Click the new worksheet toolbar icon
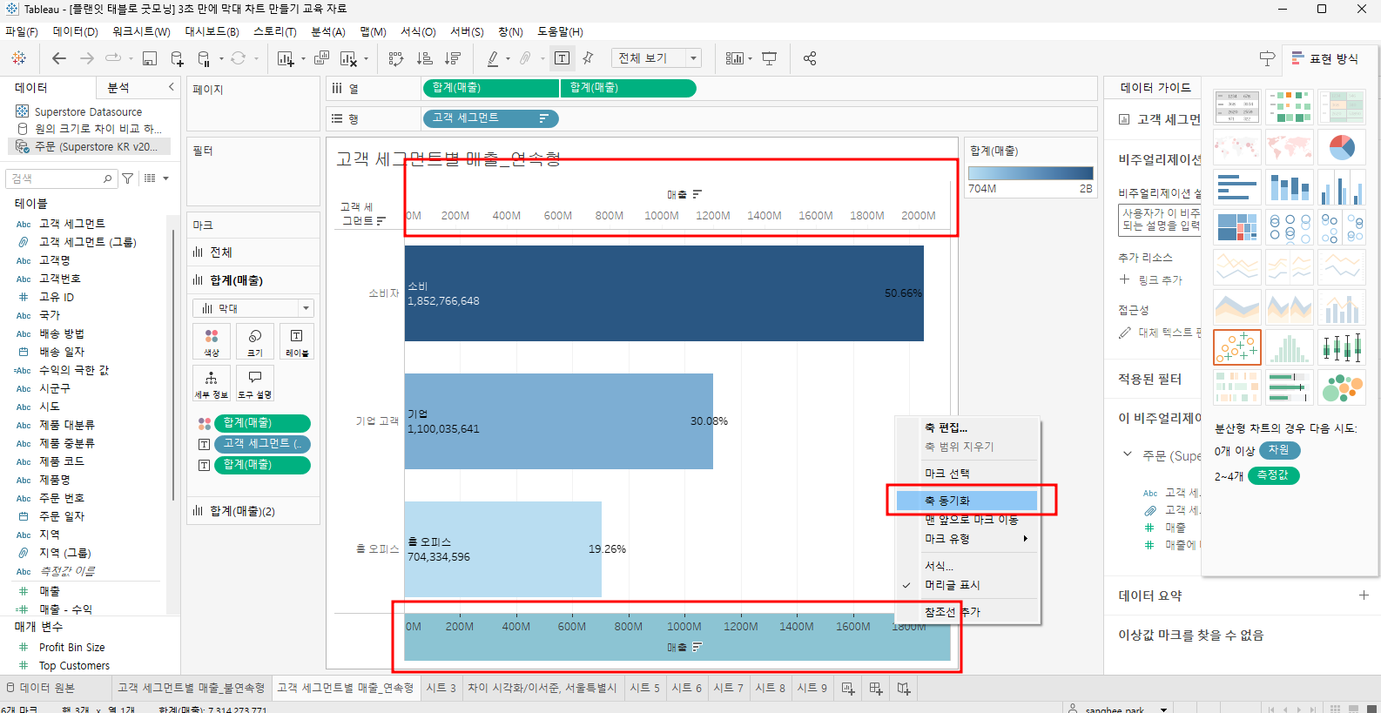 point(285,58)
